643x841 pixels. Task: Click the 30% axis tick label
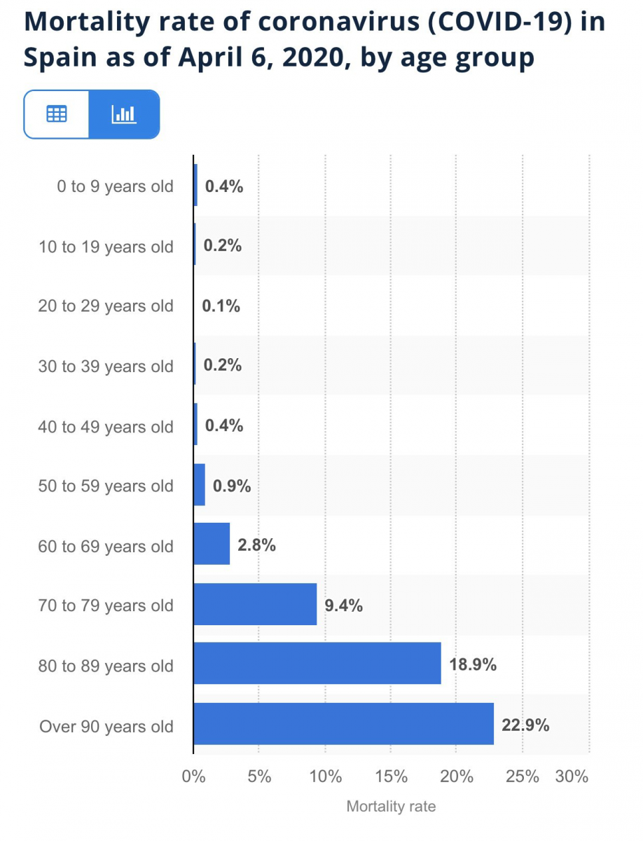(x=572, y=777)
